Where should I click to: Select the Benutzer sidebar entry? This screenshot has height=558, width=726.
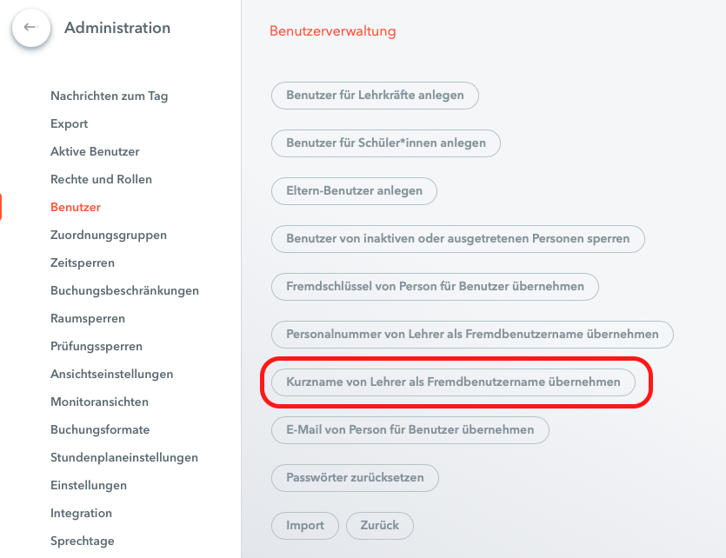tap(76, 207)
